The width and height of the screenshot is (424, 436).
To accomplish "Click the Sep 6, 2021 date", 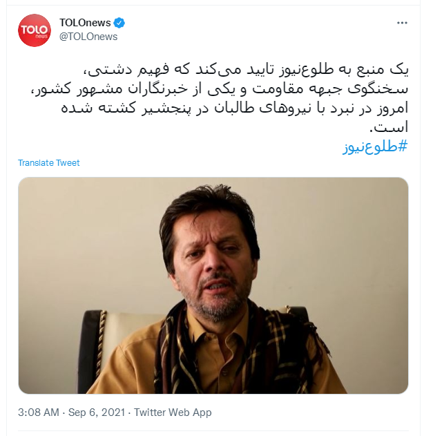I will [97, 412].
